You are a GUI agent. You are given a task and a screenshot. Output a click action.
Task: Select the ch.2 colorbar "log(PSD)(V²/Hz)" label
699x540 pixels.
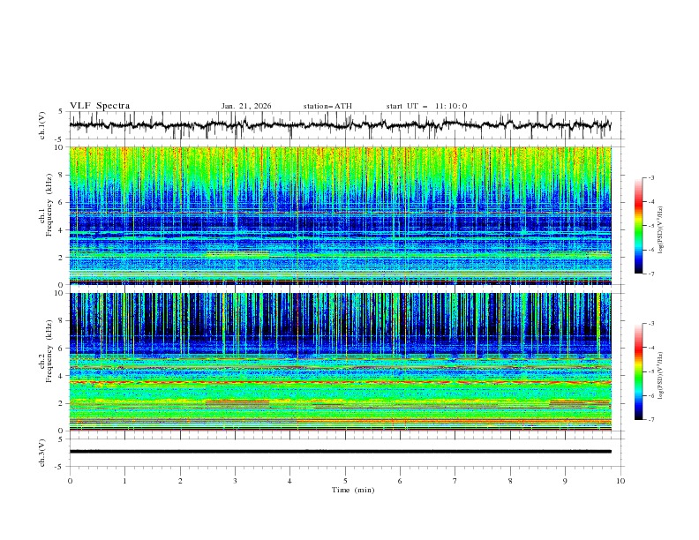coord(661,376)
